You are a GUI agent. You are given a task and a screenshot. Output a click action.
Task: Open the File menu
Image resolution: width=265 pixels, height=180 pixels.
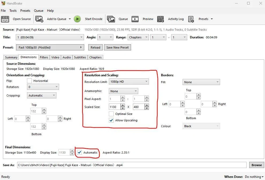3,11
